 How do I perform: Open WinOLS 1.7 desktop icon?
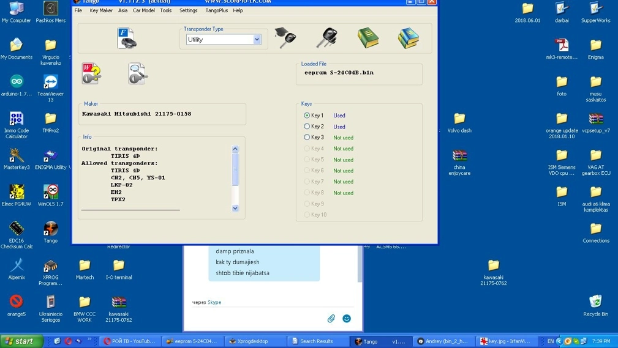coord(50,196)
